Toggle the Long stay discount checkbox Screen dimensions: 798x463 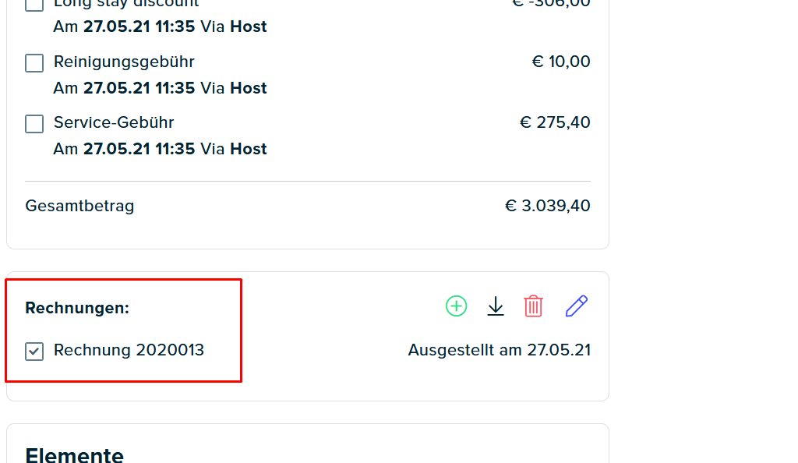34,5
